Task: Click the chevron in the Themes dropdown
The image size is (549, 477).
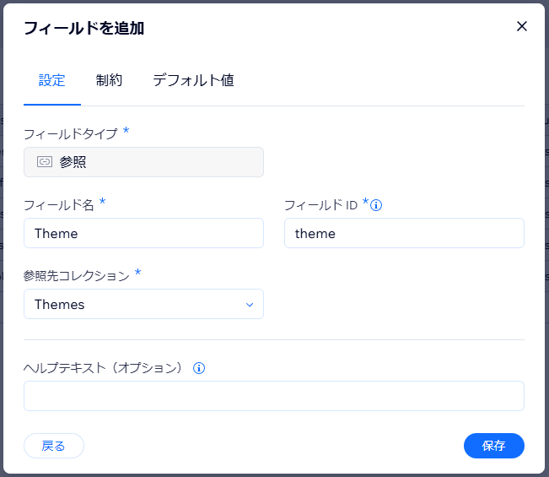Action: click(x=250, y=305)
